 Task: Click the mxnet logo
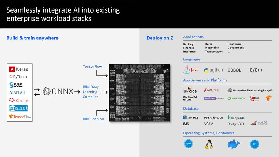click(x=18, y=108)
